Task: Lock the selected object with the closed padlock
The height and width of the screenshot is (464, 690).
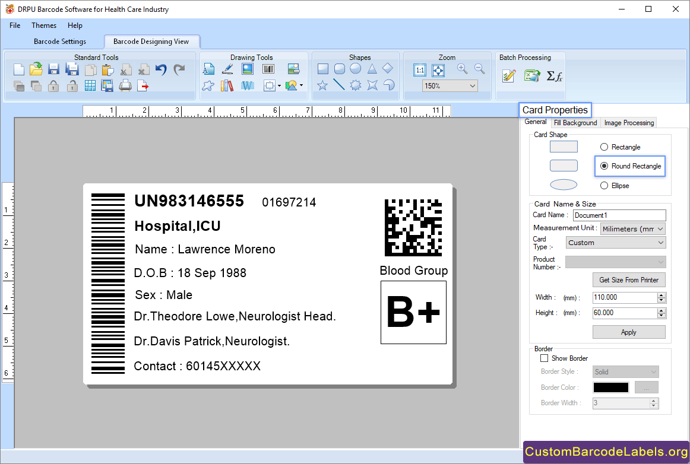Action: click(53, 86)
